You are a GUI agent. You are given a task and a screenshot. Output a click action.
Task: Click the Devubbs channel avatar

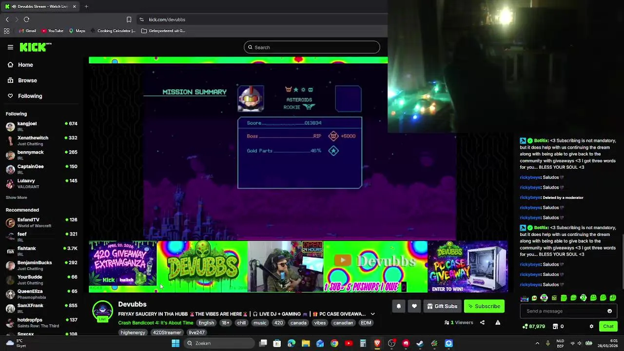pos(102,311)
